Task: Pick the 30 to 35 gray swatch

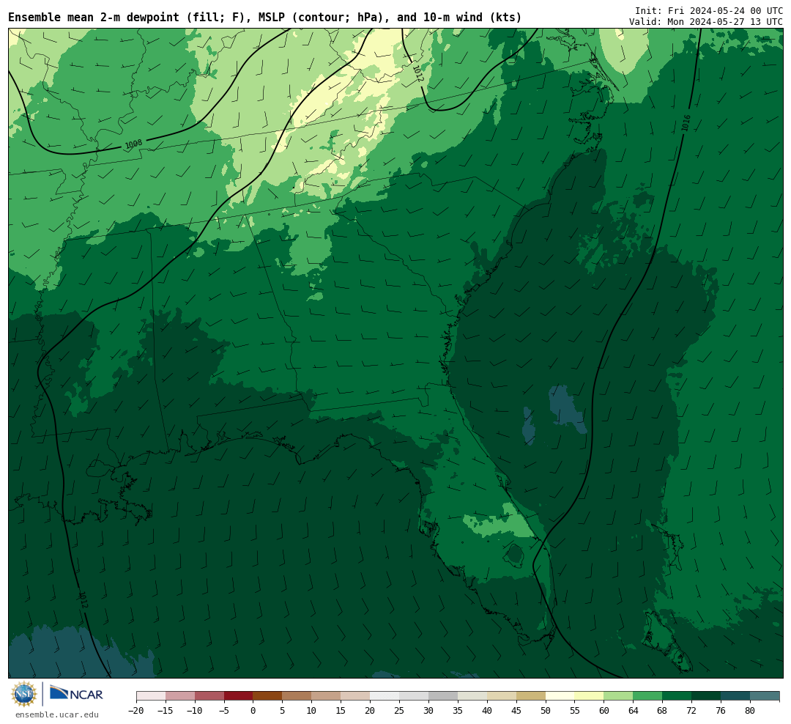Action: coord(443,696)
